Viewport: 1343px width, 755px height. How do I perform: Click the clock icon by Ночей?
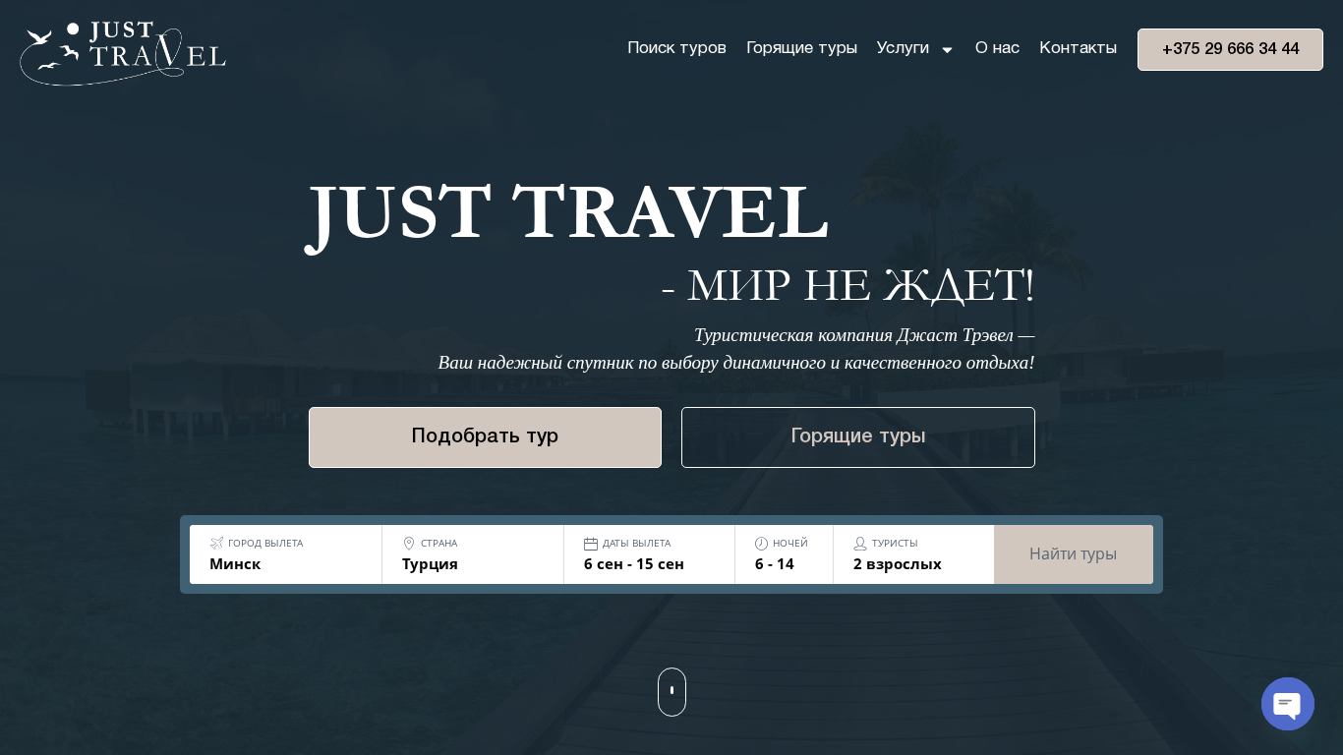pos(761,543)
